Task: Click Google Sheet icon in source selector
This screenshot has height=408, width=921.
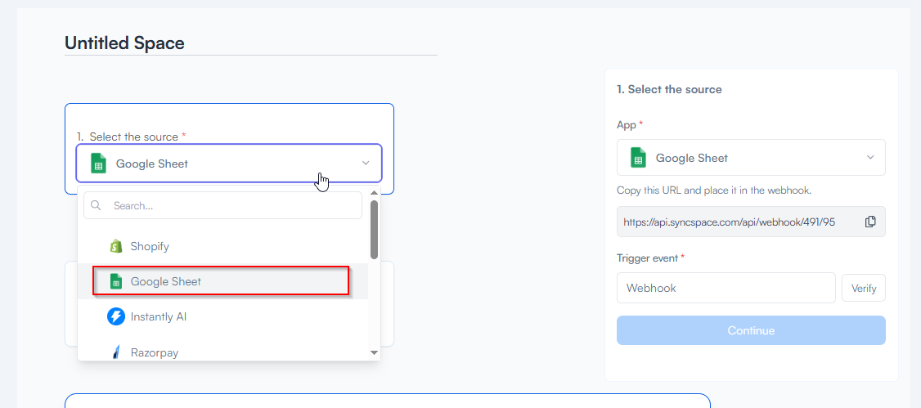Action: coord(98,164)
